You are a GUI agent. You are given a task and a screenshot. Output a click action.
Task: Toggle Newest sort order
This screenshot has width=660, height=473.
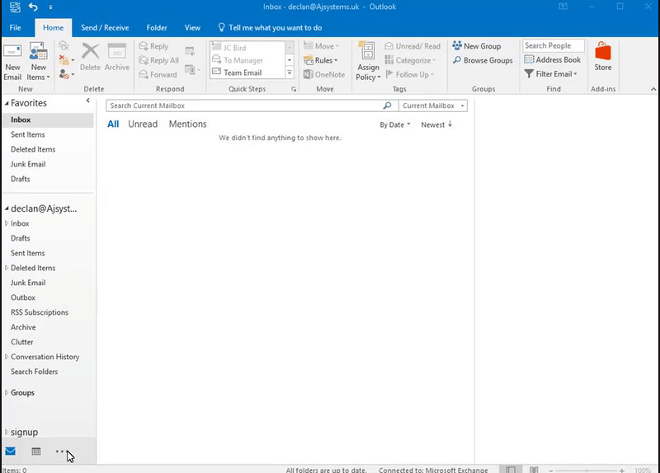click(x=436, y=125)
